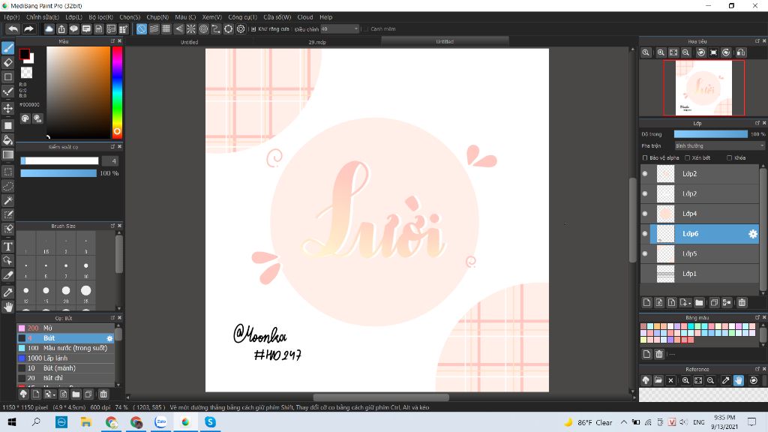This screenshot has height=432, width=768.
Task: Enable the Bảo vệ alpha checkbox
Action: point(644,157)
